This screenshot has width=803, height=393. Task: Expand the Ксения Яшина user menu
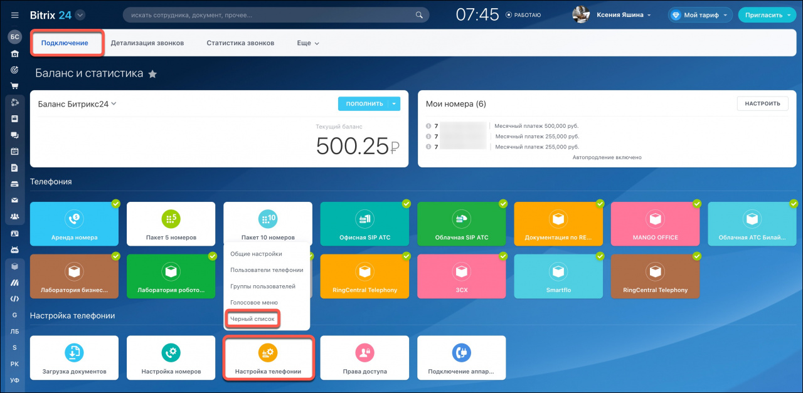tap(649, 15)
